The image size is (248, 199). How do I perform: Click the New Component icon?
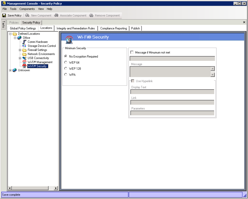pyautogui.click(x=27, y=15)
